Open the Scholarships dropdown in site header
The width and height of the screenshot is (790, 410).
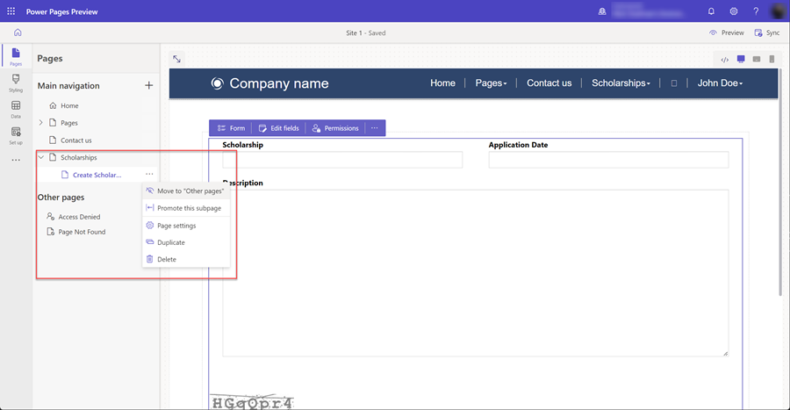point(621,83)
